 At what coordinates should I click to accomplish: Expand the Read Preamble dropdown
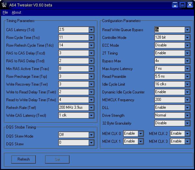coord(187,76)
